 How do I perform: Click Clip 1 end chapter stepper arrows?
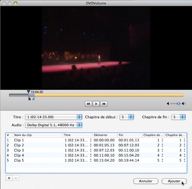coord(184,140)
